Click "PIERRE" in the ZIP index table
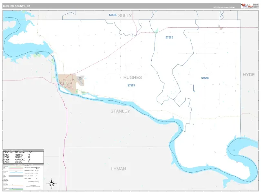261x195 pixels. coord(19,155)
